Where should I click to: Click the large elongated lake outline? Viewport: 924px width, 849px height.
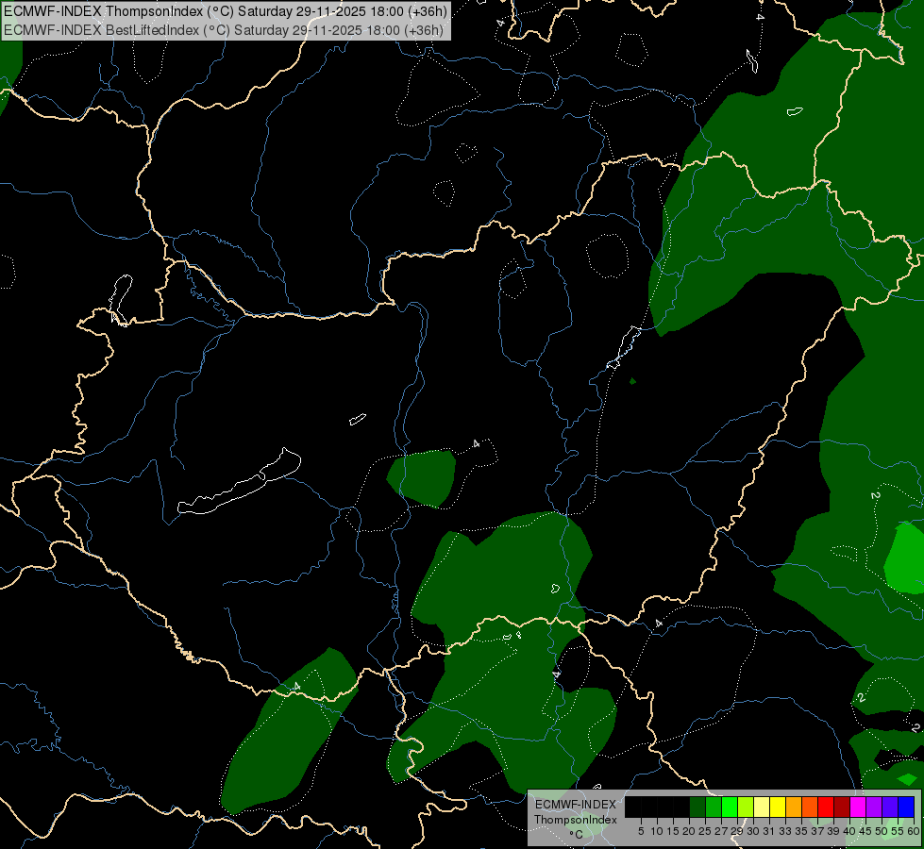click(239, 481)
